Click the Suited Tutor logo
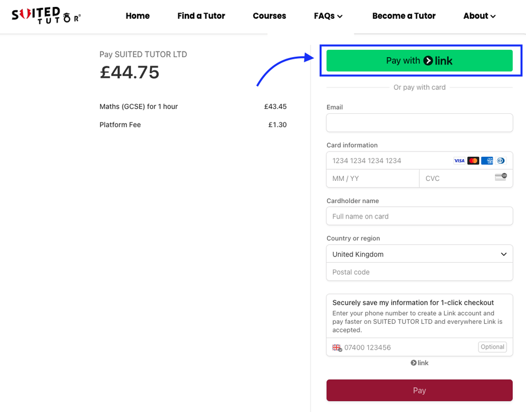 tap(46, 15)
